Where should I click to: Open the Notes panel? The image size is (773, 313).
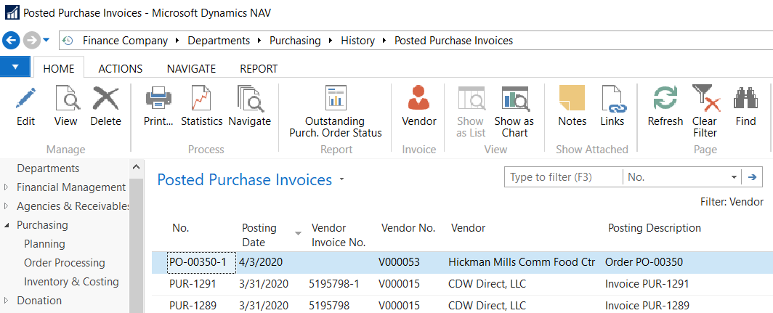pyautogui.click(x=572, y=99)
